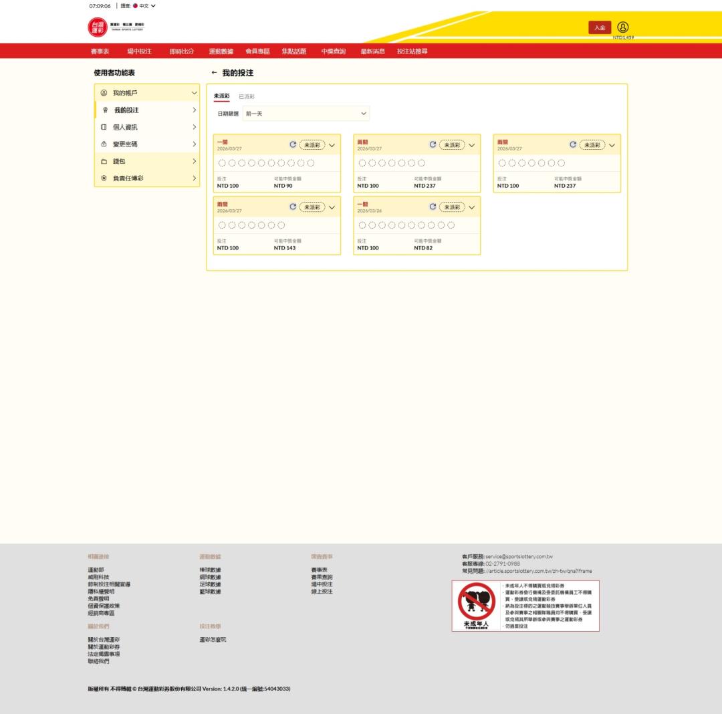Open the user account profile icon
Viewport: 722px width, 714px height.
coord(622,27)
